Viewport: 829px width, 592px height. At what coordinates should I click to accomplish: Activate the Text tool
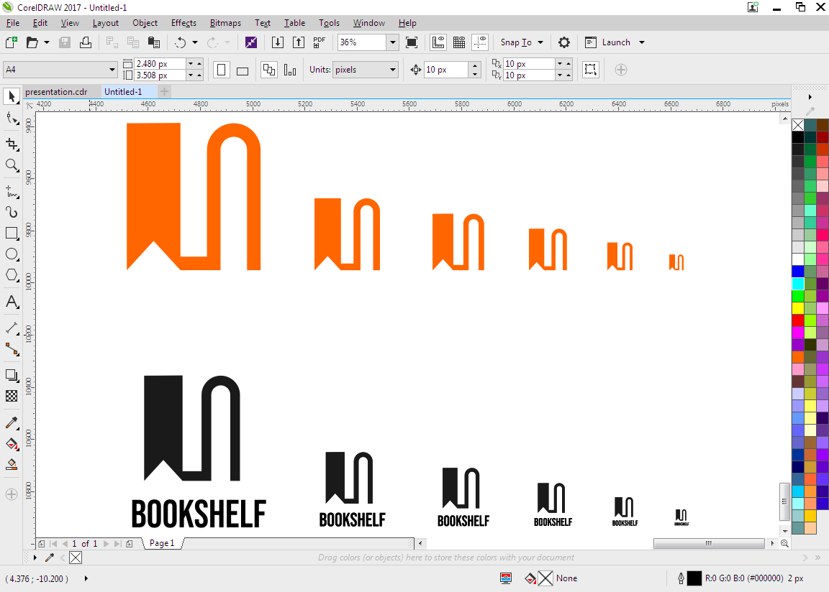pyautogui.click(x=12, y=302)
